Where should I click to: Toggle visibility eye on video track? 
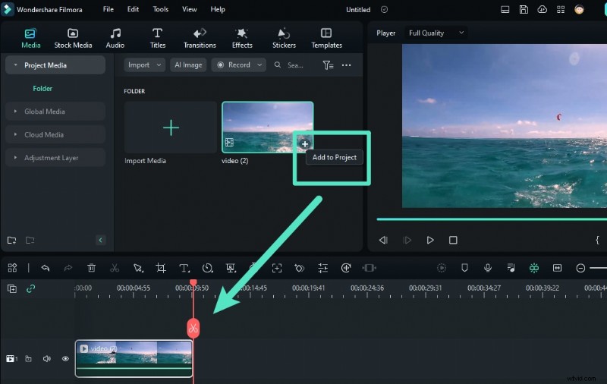coord(65,358)
